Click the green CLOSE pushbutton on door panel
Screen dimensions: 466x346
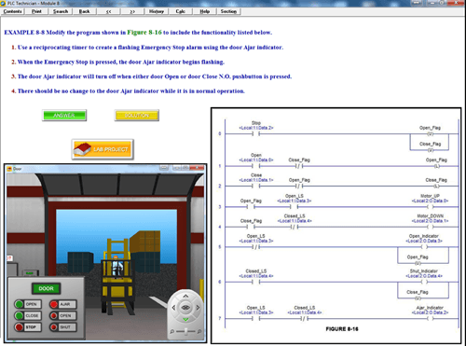click(x=20, y=315)
